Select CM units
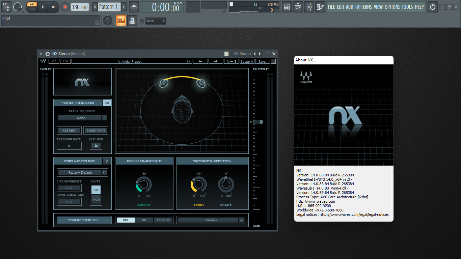This screenshot has height=259, width=461. 96,190
